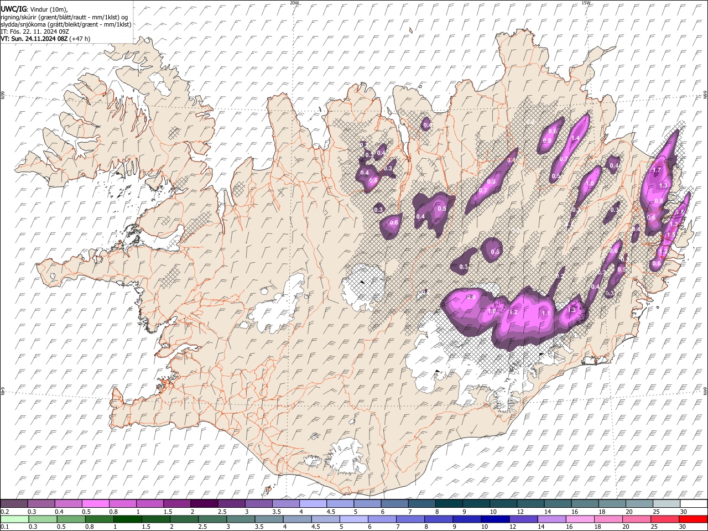Screen dimensions: 708x531
Task: Click the '0.1' label under the lower legend
Action: [4, 527]
